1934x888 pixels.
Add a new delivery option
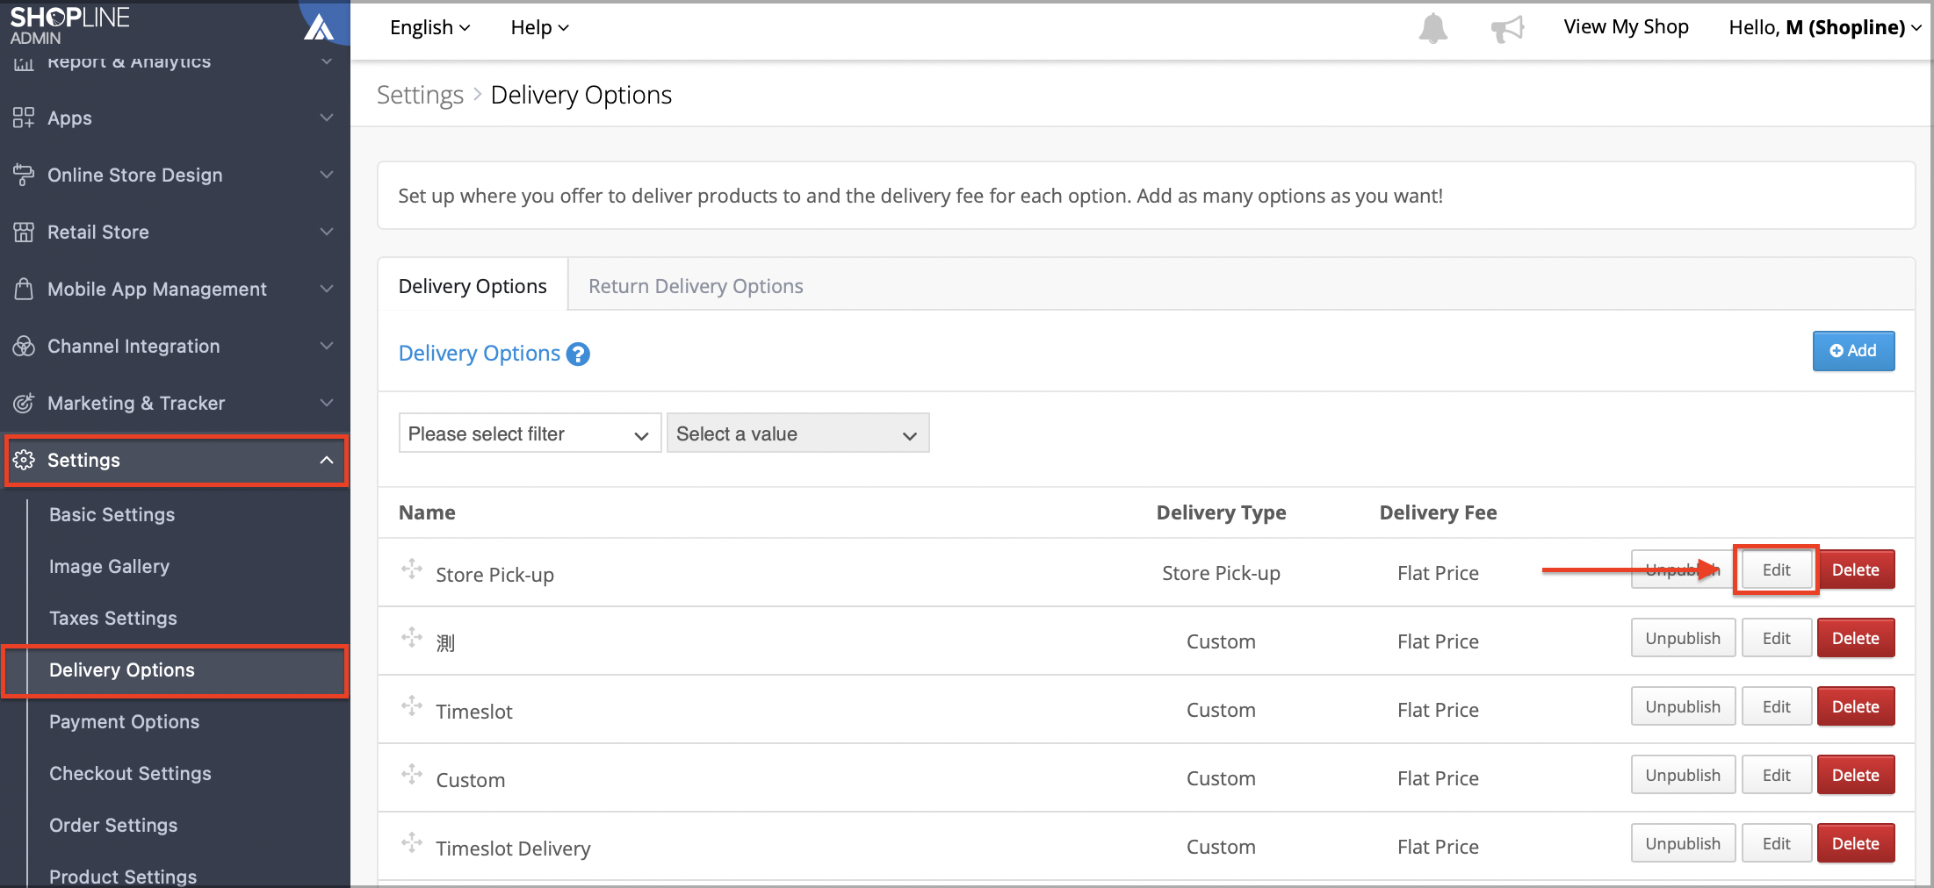(1853, 351)
